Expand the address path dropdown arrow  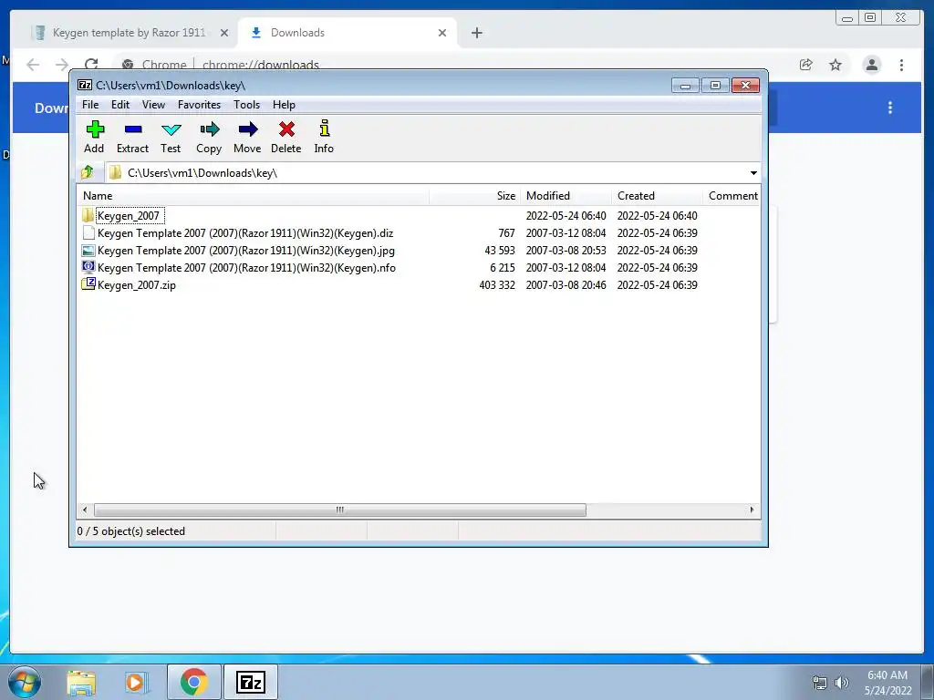(x=753, y=172)
